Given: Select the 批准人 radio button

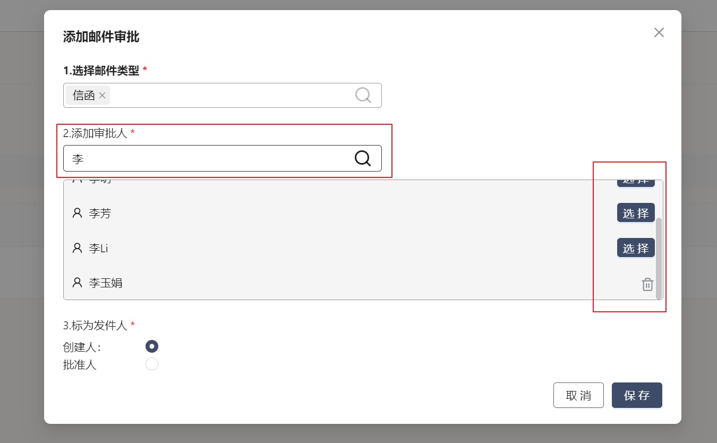Looking at the screenshot, I should pyautogui.click(x=152, y=364).
